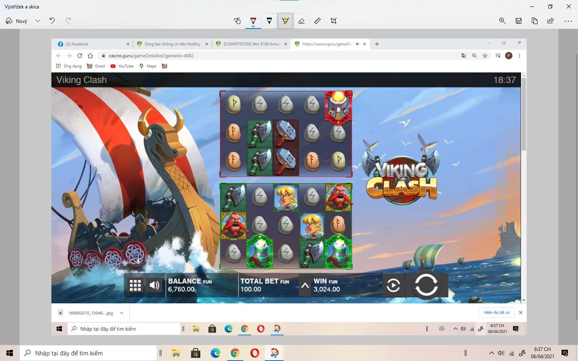
Task: Activate the image crop tool
Action: tap(334, 21)
